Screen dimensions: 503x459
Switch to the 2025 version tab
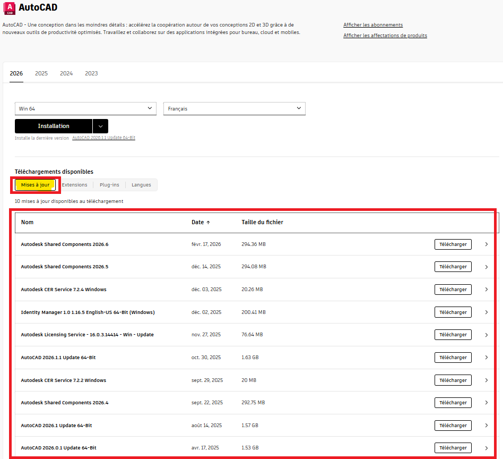coord(41,73)
